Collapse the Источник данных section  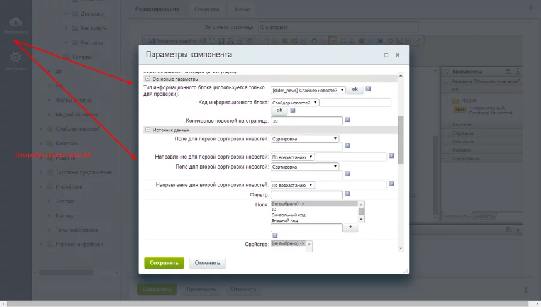pos(148,130)
